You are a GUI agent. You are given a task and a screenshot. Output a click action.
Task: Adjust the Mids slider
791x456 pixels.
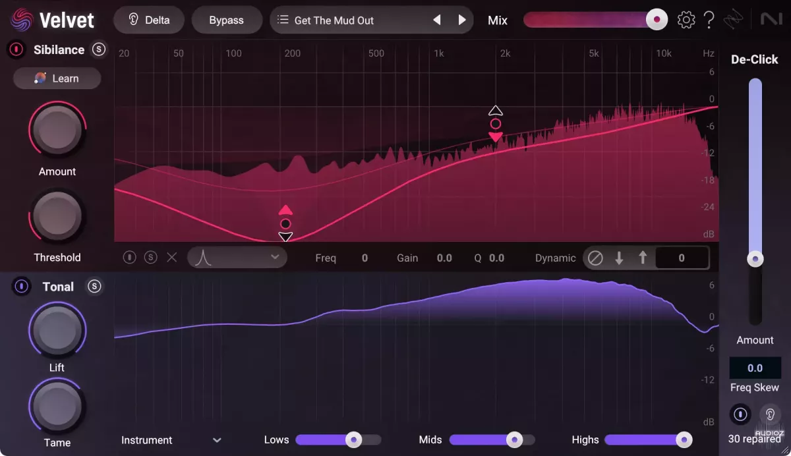[x=492, y=440]
